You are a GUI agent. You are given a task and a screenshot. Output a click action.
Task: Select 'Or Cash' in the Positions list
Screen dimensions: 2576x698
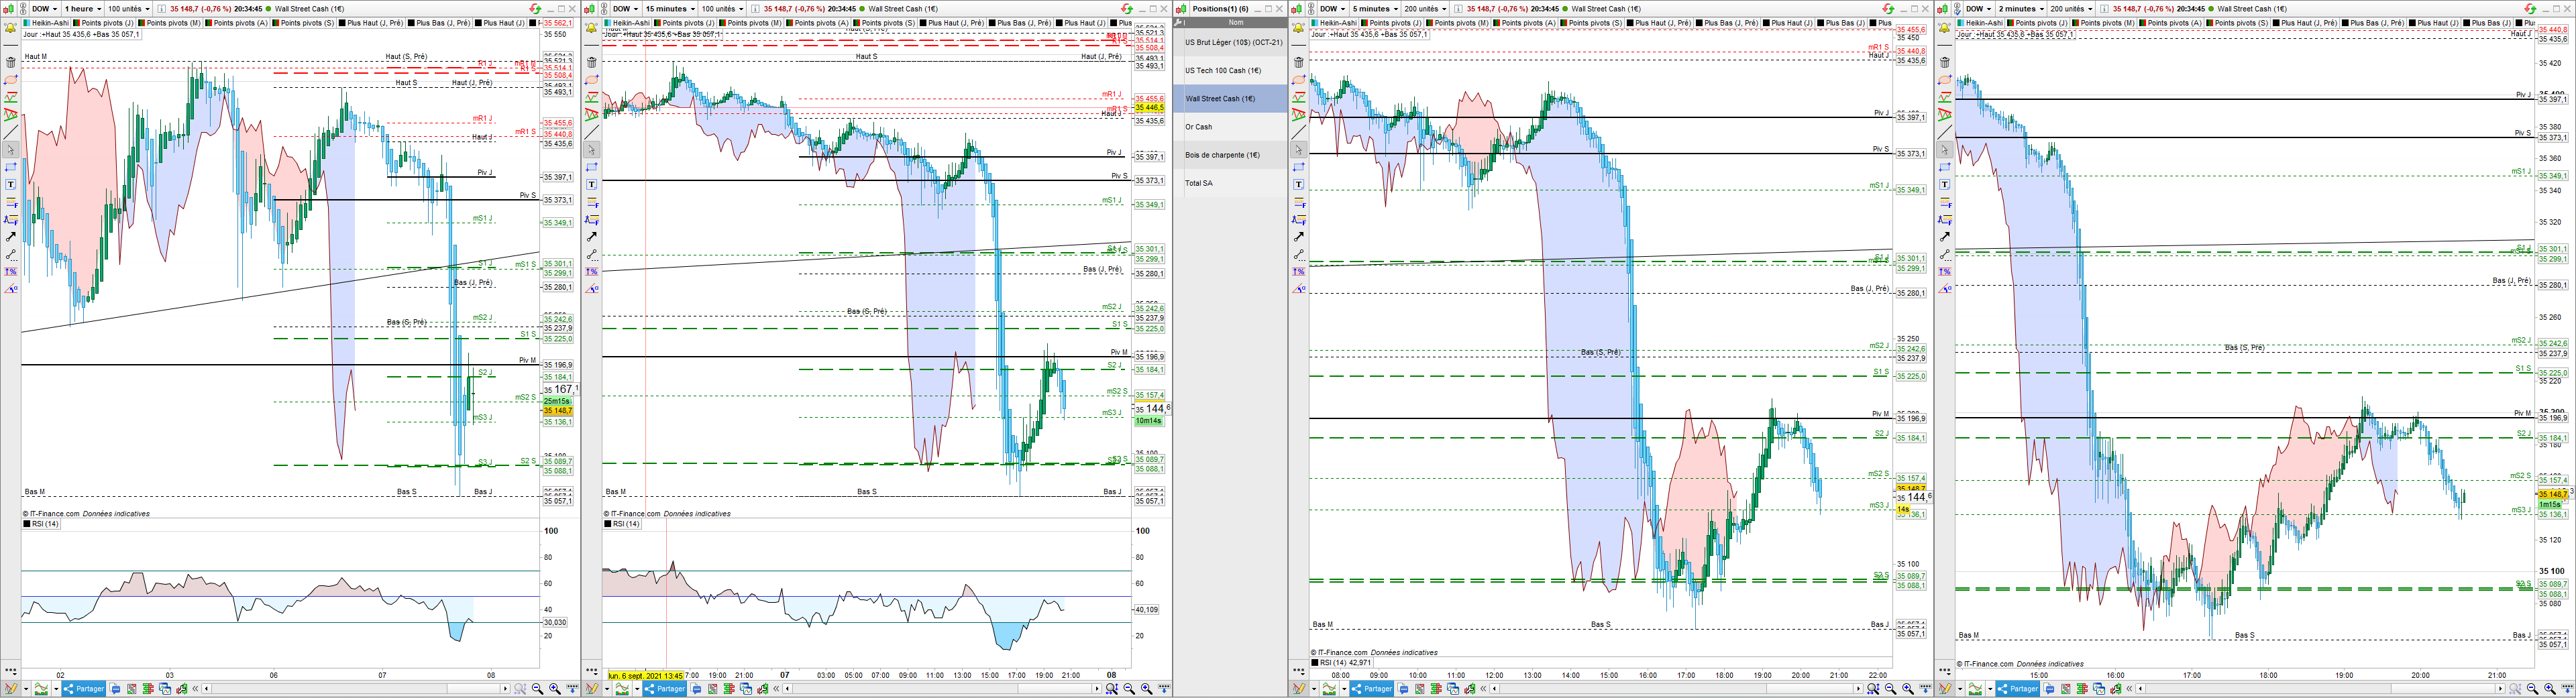click(x=1230, y=127)
